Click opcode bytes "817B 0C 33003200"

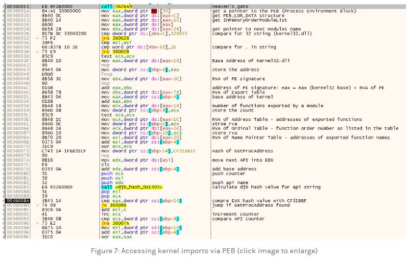(x=64, y=33)
